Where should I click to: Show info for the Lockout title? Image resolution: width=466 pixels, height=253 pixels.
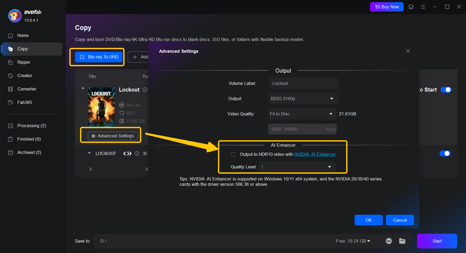[145, 90]
